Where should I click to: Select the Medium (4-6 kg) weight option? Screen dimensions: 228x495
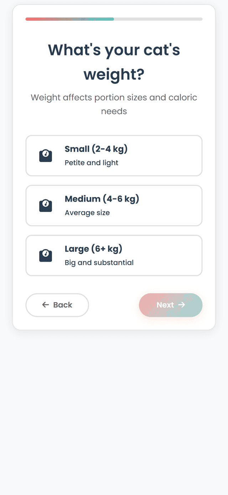point(114,206)
